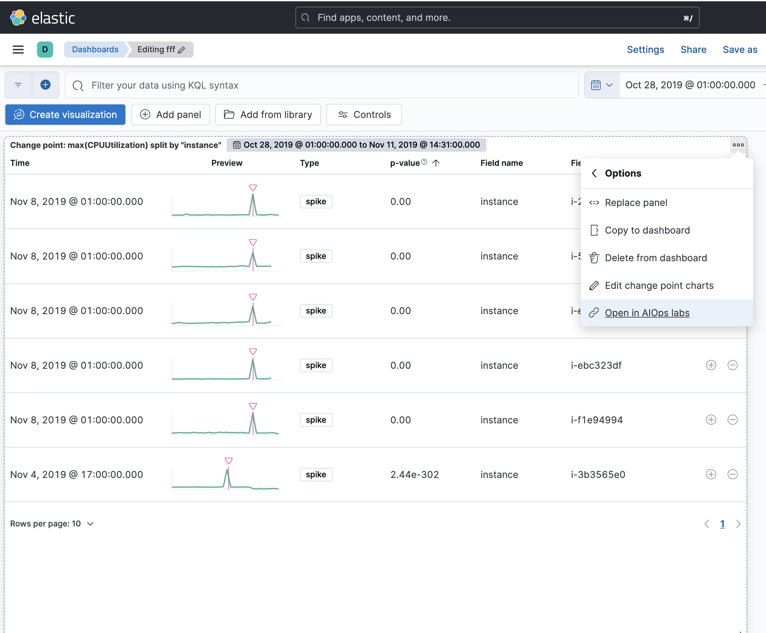Click the Create visualization button
766x633 pixels.
[66, 115]
